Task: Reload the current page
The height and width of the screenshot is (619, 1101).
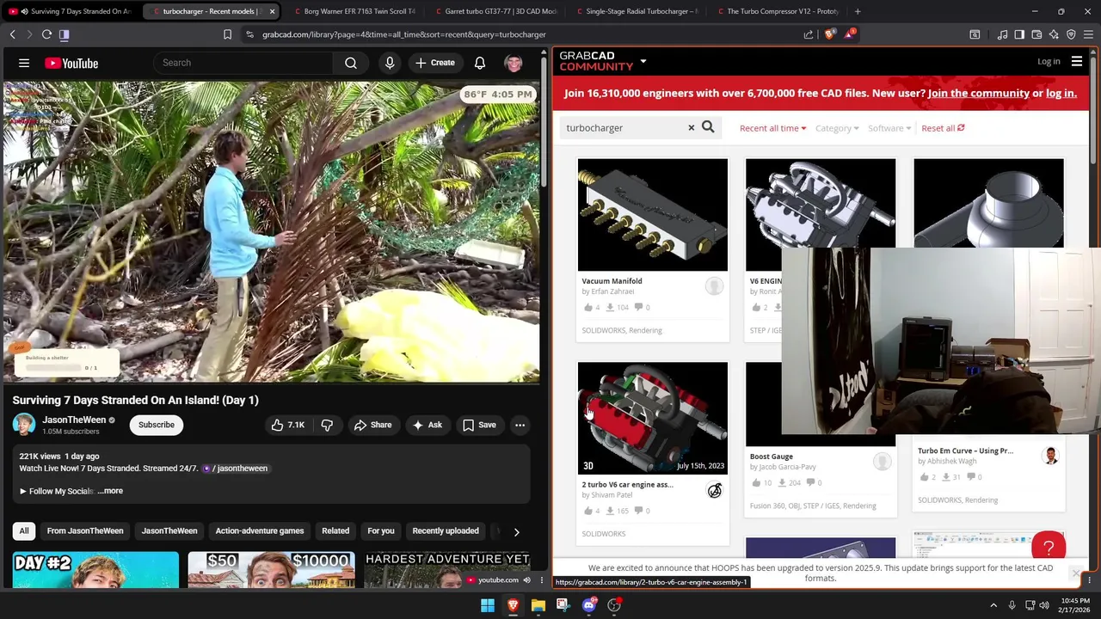Action: 46,34
